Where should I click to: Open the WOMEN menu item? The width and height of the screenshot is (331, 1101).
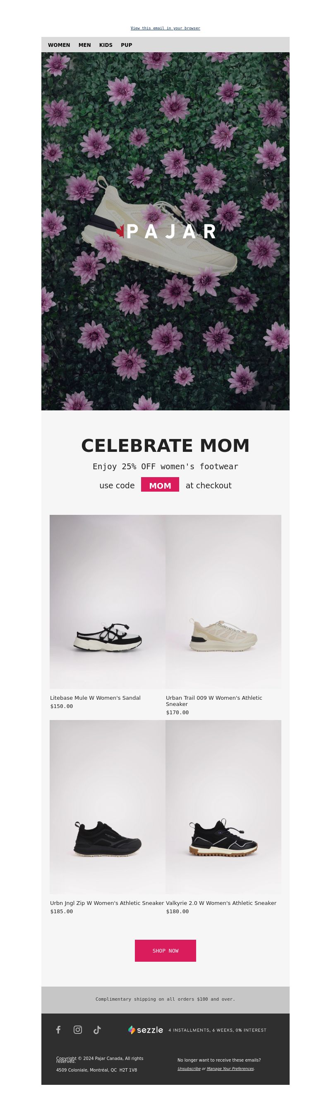(x=59, y=45)
